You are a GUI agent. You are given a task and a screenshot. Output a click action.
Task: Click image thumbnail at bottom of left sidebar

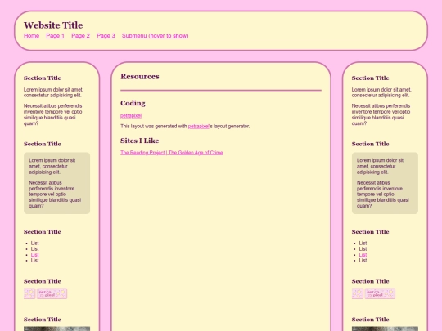(x=57, y=329)
